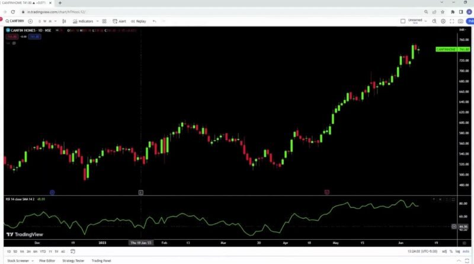
Task: Select the 5D date range
Action: click(x=15, y=252)
